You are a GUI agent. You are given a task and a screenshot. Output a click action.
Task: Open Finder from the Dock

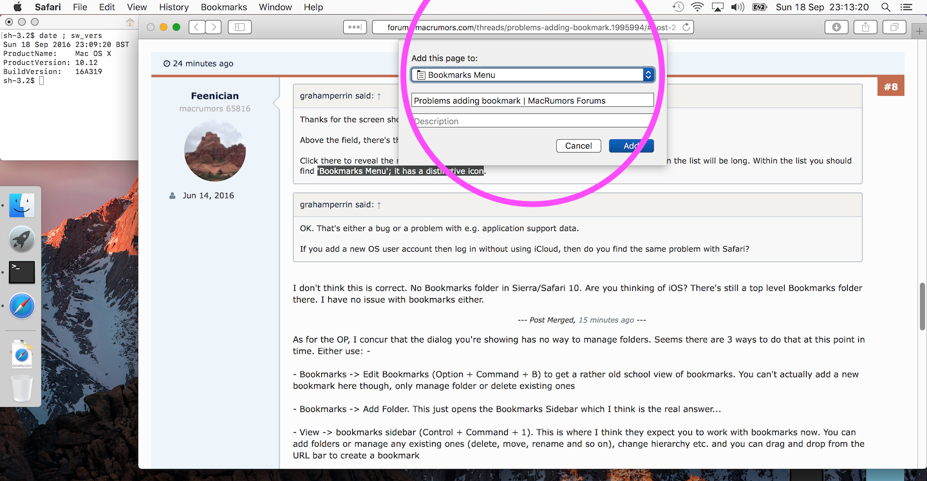coord(22,206)
